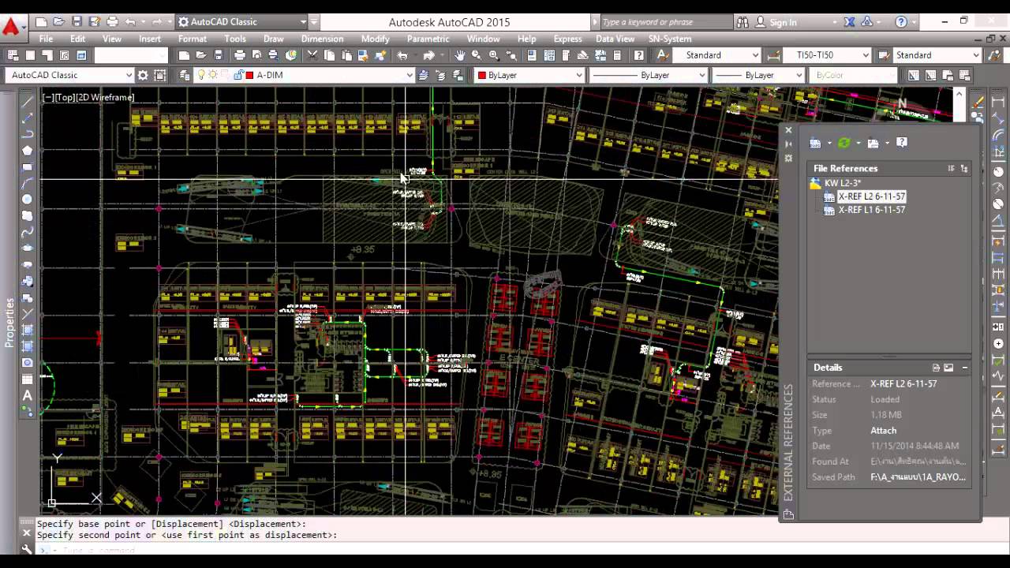
Task: Open the SN-System menu
Action: 669,39
